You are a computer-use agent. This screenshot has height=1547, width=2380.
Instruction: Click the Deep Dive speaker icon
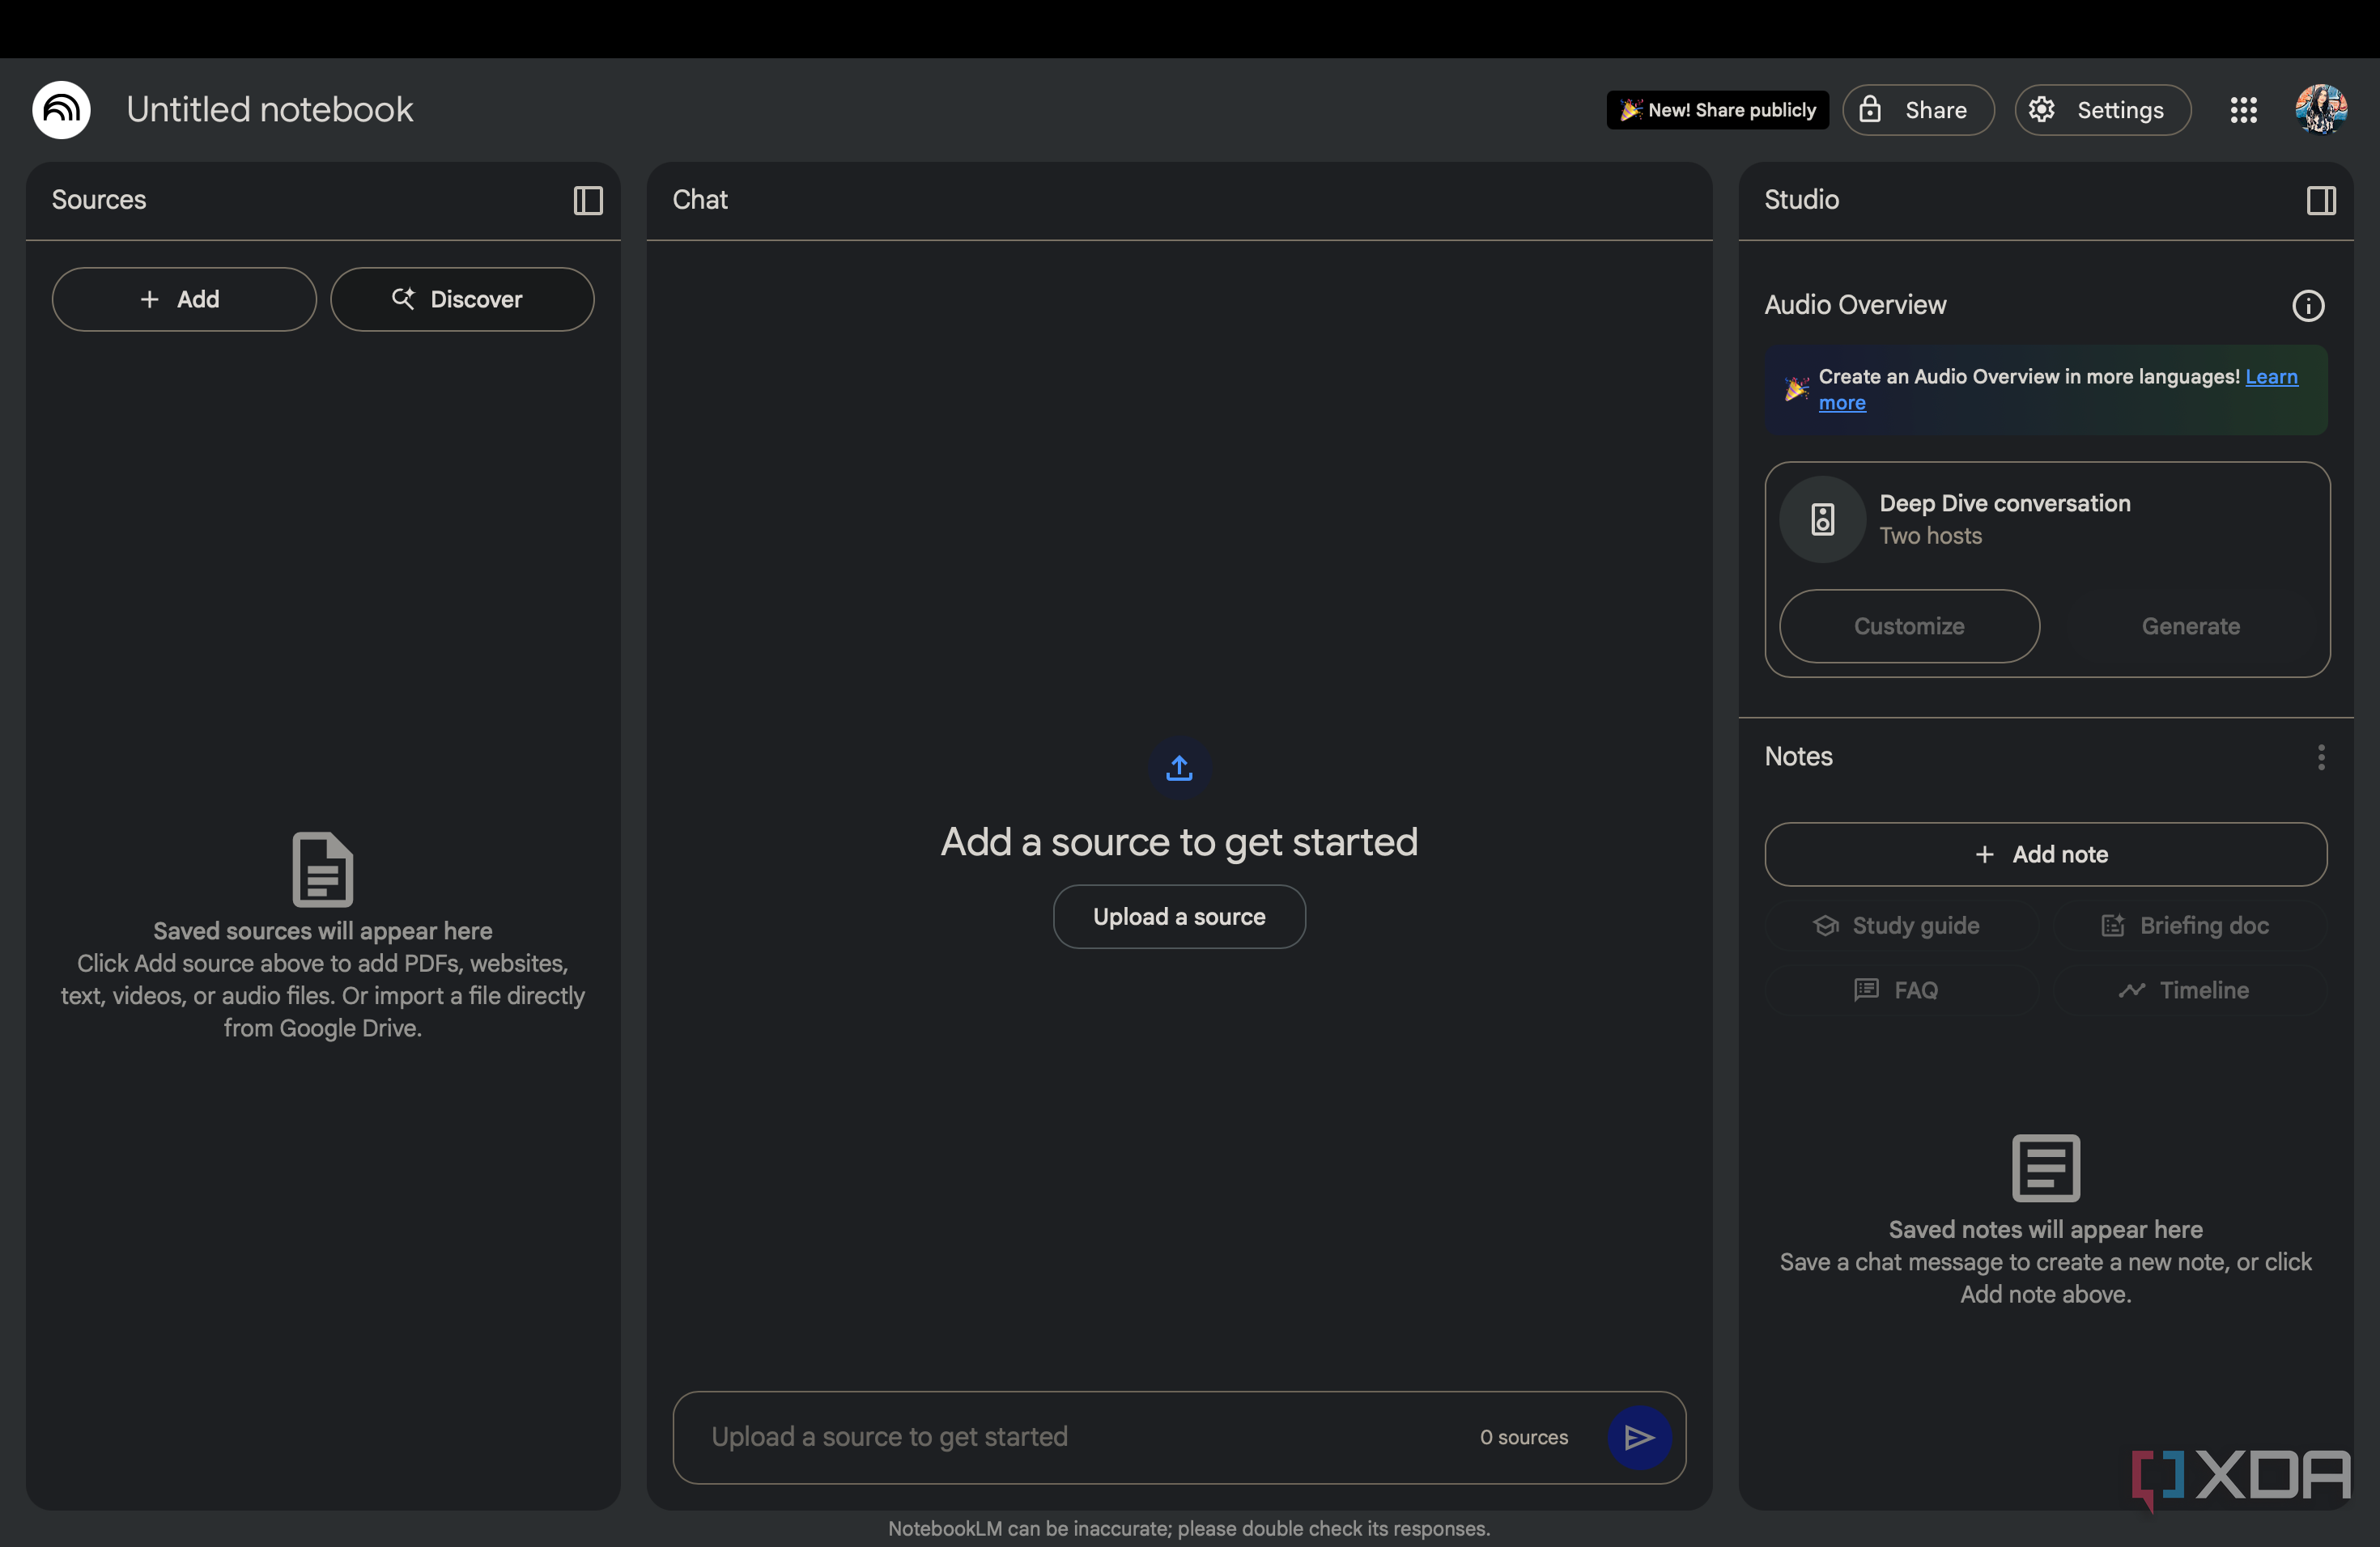pos(1822,519)
